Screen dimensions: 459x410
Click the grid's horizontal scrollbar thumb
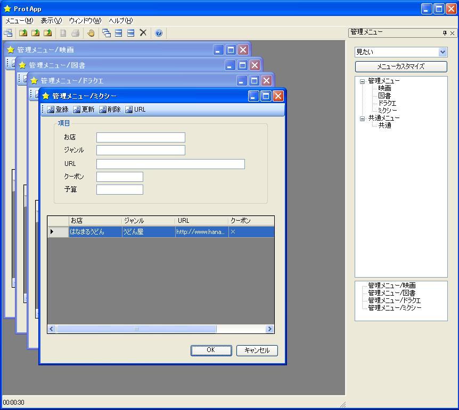[x=136, y=329]
